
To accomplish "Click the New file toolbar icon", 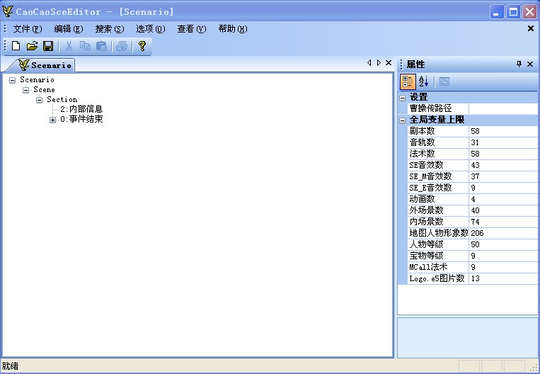I will point(16,46).
